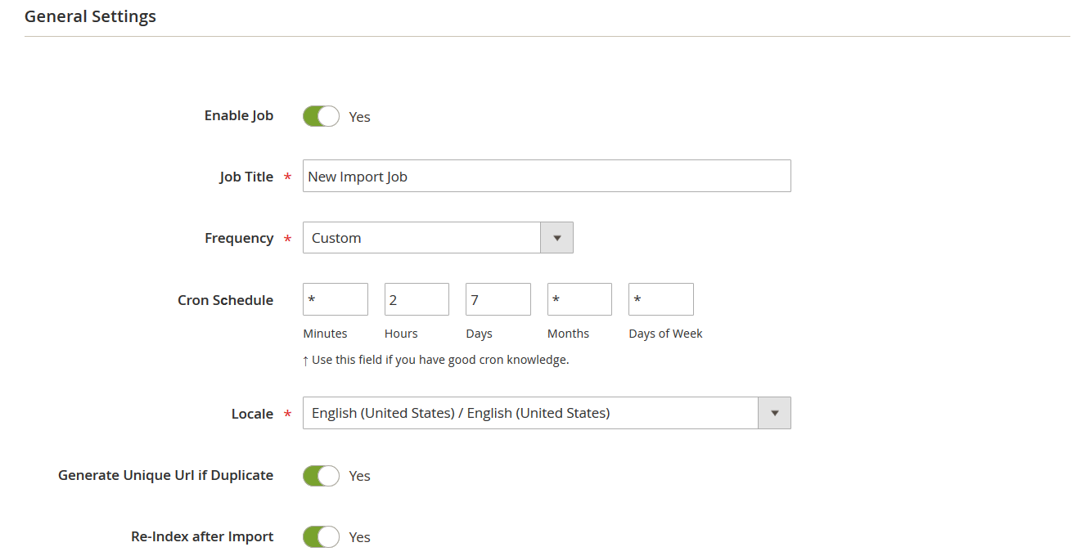
Task: Toggle the Enable Job switch off
Action: tap(320, 115)
